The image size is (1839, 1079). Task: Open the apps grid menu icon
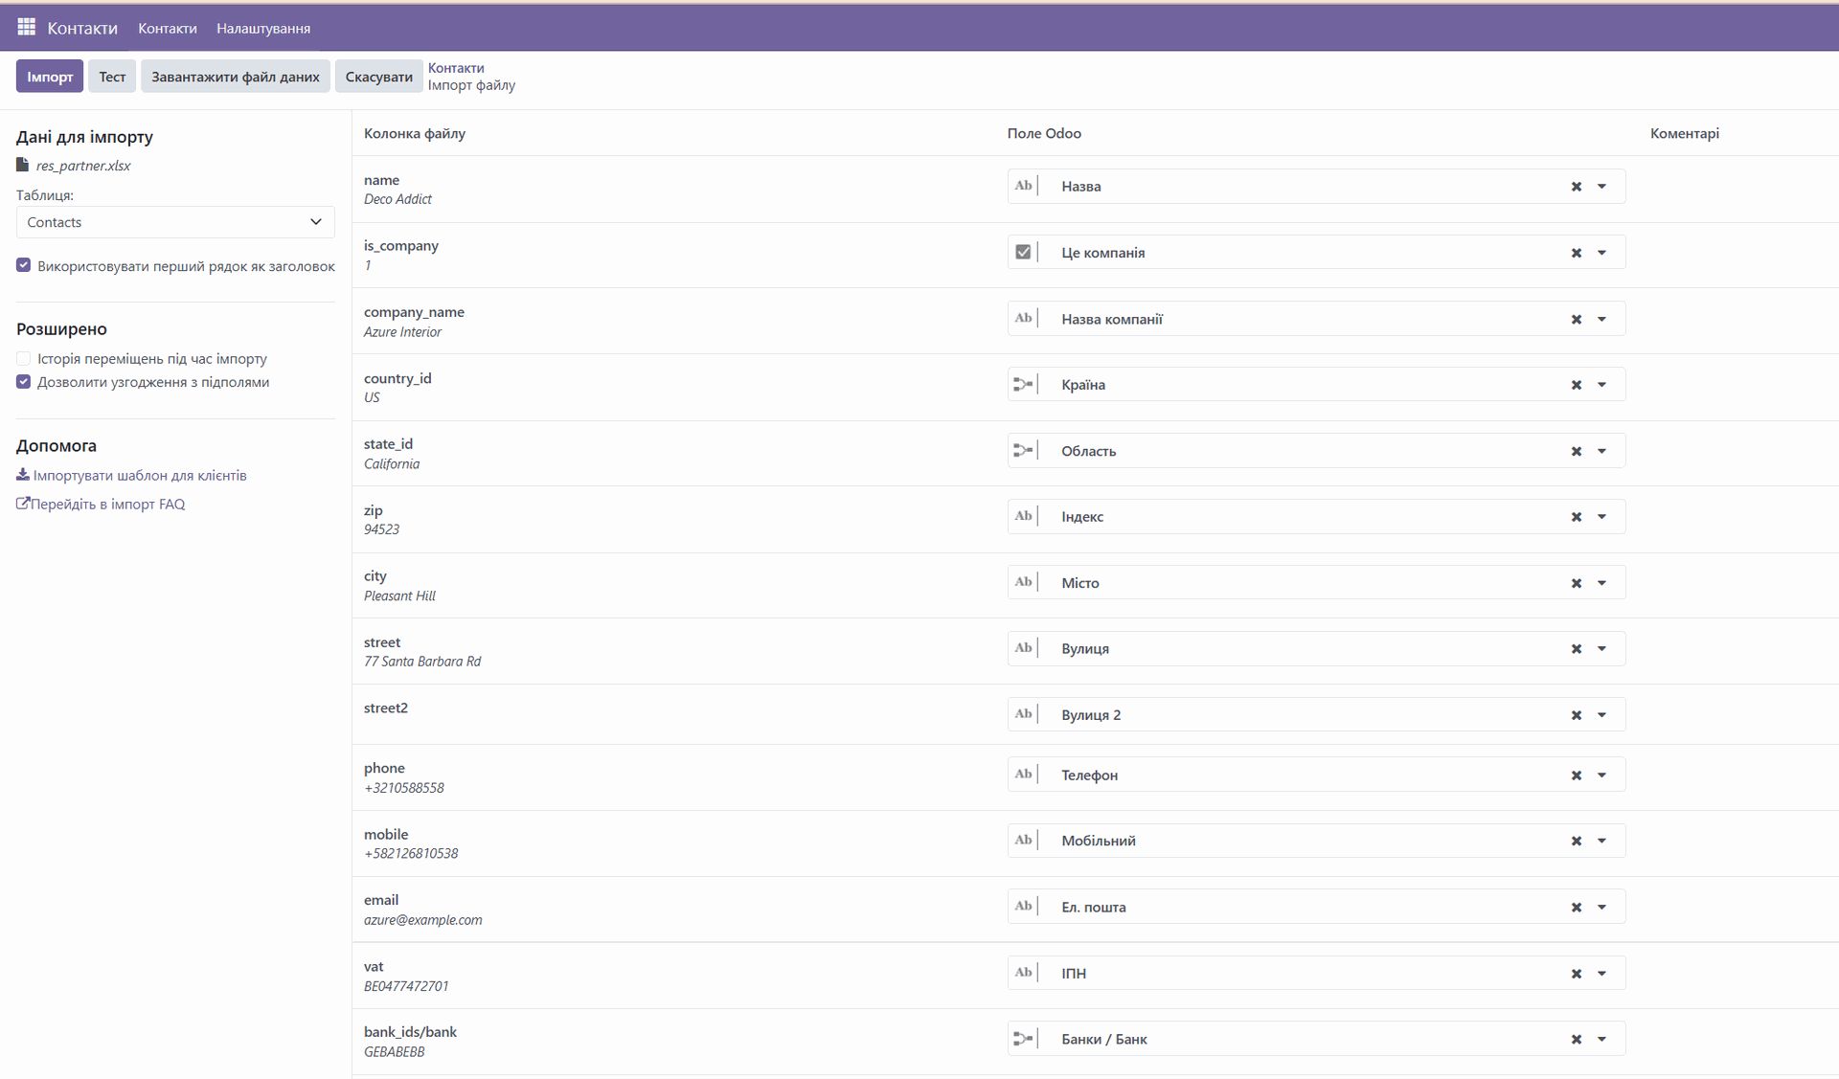point(26,27)
